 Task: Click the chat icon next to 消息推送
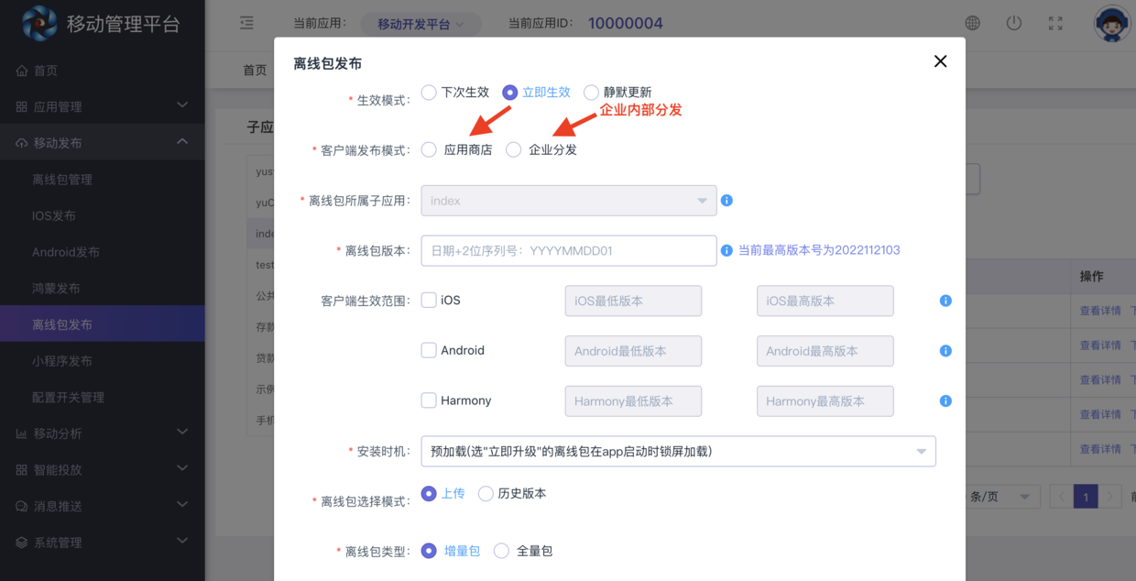(x=21, y=506)
